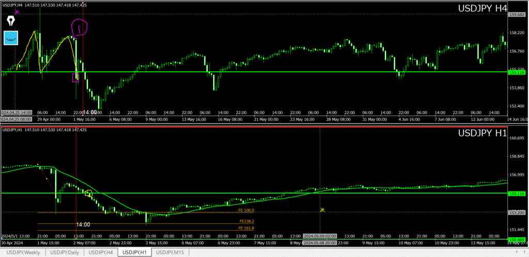Select the USDJPY,H1 tab
The width and height of the screenshot is (529, 257).
(x=135, y=252)
